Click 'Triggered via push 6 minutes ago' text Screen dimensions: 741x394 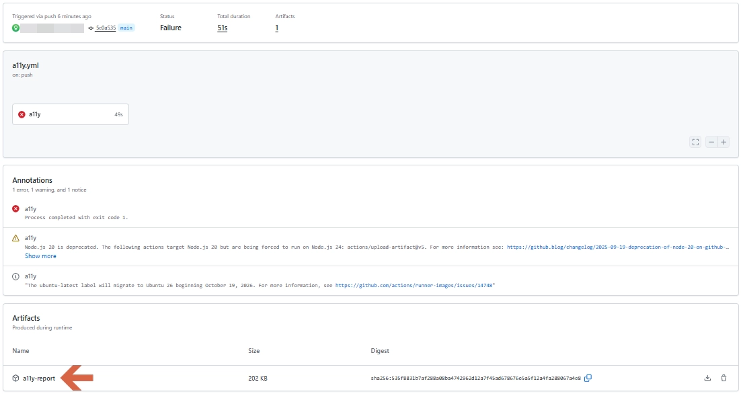[x=52, y=17]
